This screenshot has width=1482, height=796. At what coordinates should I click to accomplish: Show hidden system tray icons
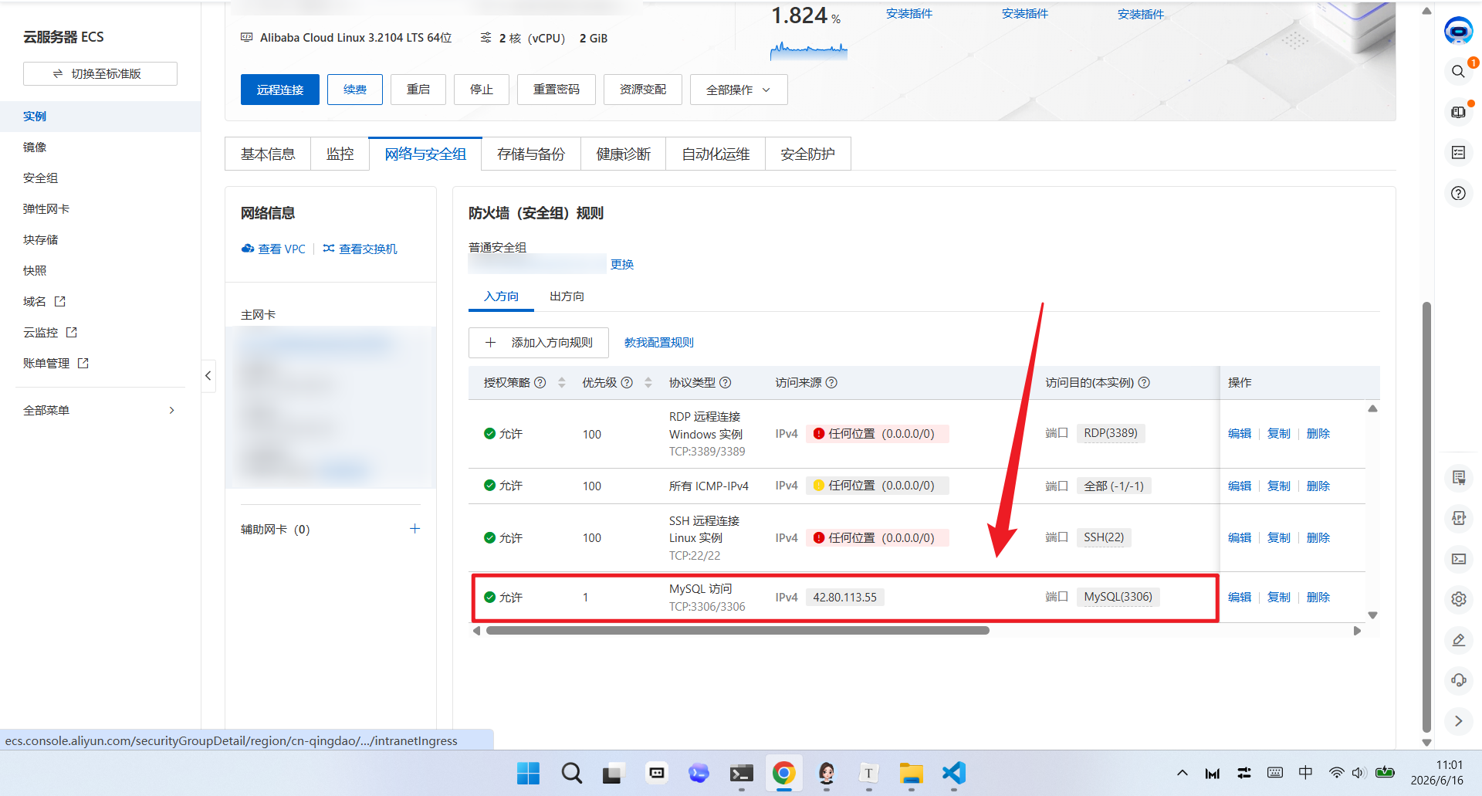1182,773
